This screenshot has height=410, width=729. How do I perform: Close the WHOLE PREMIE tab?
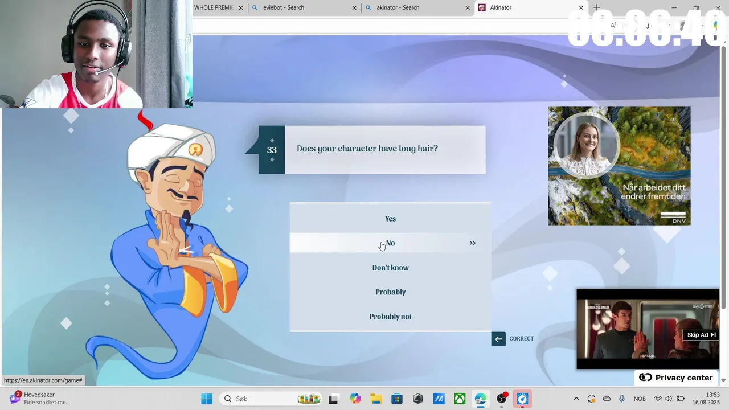241,8
